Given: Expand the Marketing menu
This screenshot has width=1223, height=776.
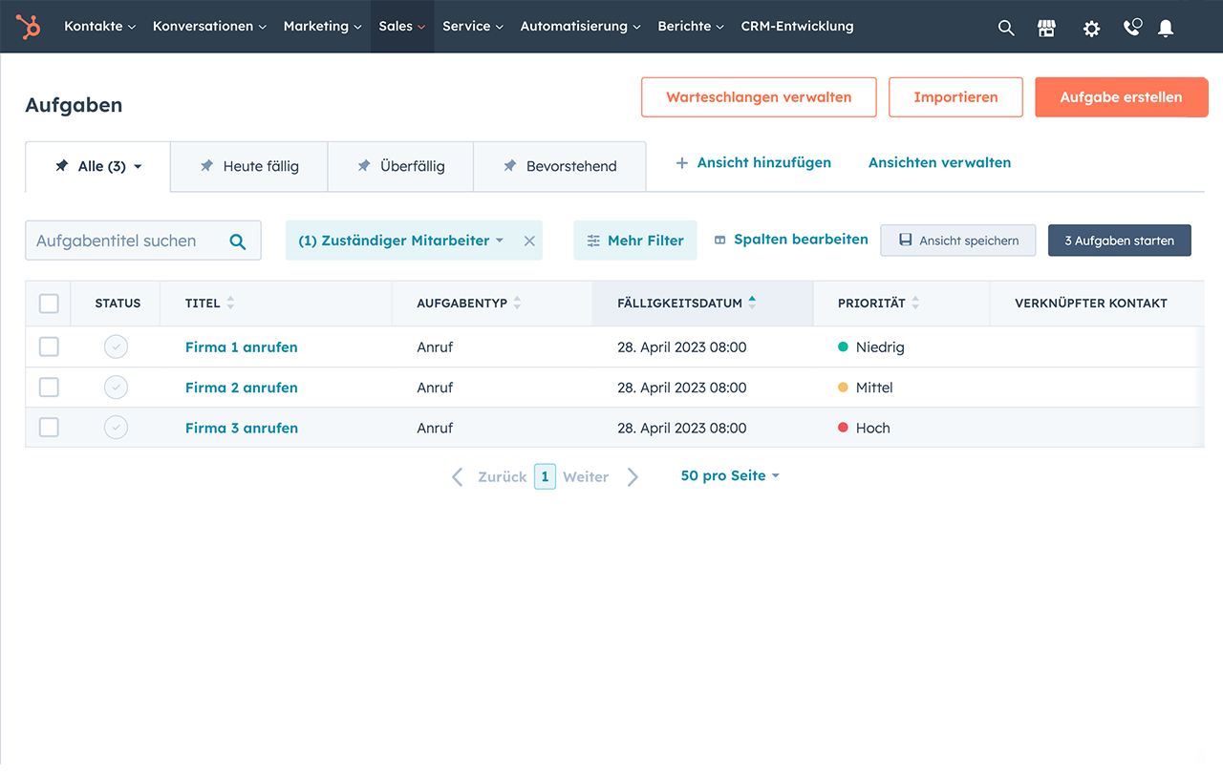Looking at the screenshot, I should point(323,27).
